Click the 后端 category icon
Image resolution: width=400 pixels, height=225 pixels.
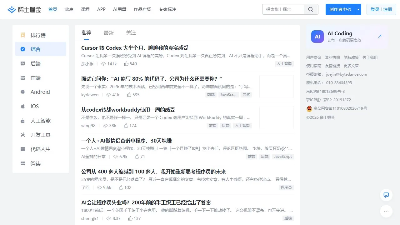[x=23, y=64]
